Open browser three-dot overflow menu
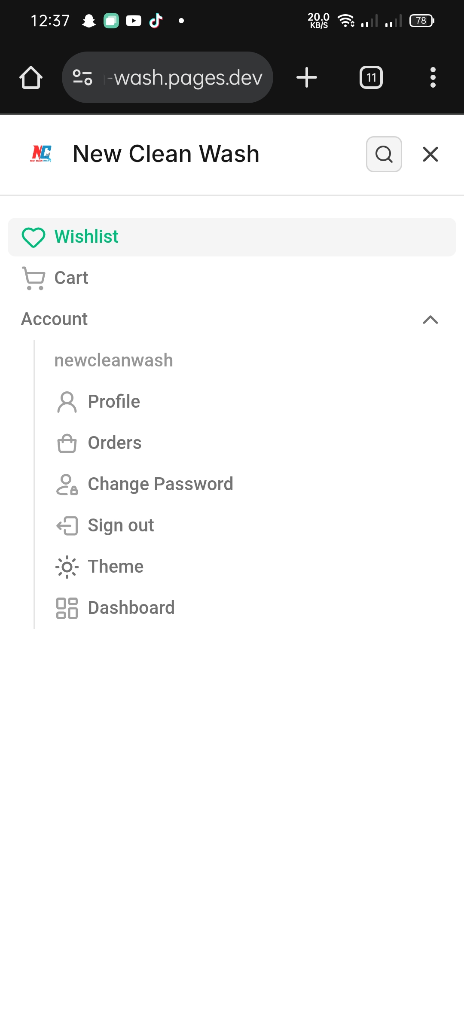 click(x=433, y=78)
